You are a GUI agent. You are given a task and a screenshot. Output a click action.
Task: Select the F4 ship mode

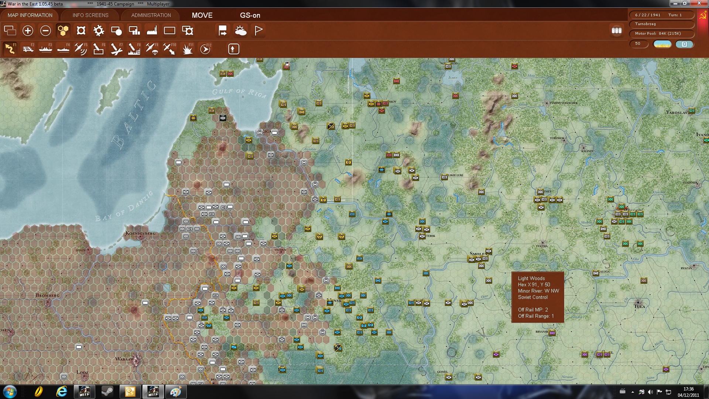(63, 49)
